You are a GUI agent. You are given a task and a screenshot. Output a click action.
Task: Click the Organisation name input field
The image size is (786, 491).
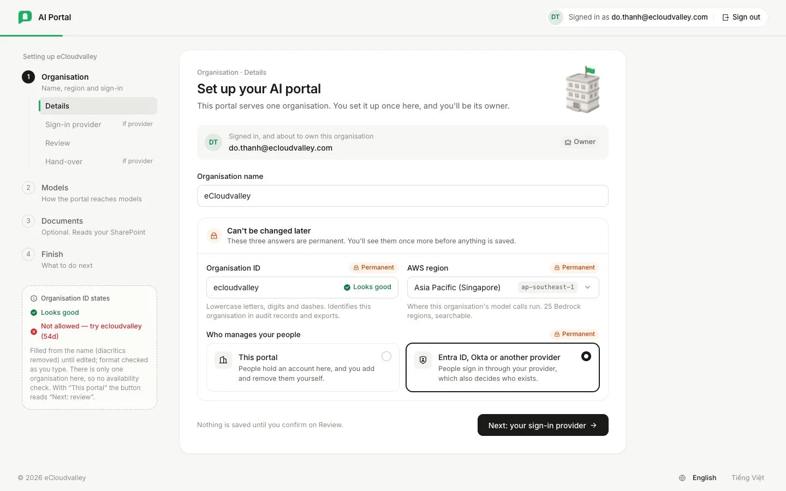coord(403,196)
